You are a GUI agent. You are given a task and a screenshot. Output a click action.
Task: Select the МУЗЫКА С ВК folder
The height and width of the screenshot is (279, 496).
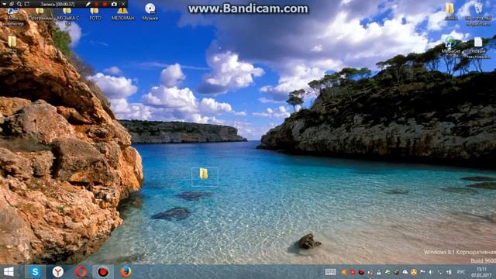click(67, 17)
